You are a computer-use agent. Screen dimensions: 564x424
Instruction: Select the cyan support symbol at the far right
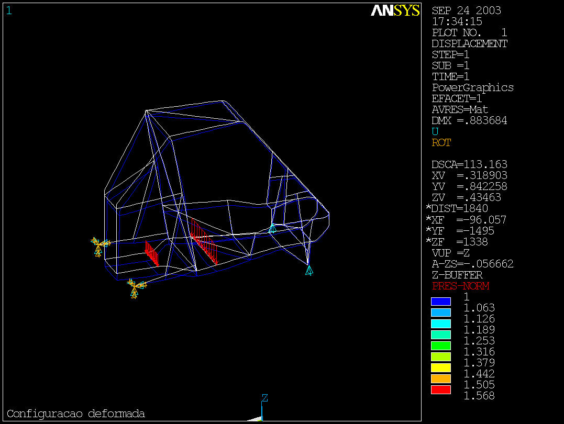tap(309, 270)
